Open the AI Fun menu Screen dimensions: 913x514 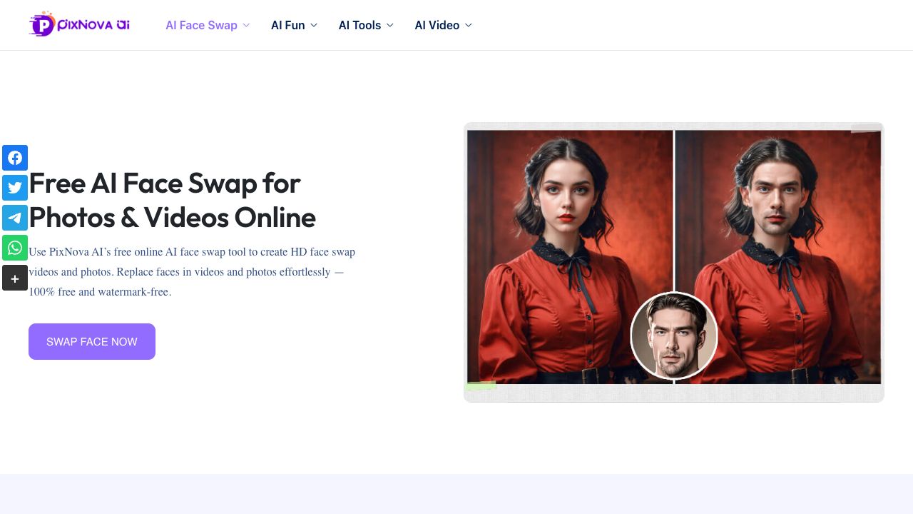tap(287, 25)
